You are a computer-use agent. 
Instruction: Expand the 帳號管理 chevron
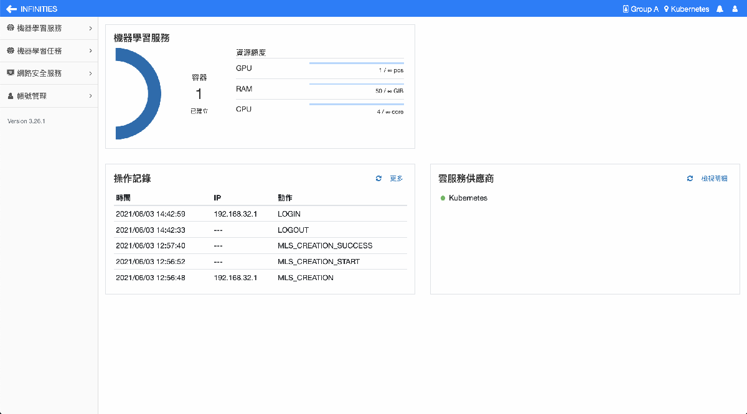[90, 96]
